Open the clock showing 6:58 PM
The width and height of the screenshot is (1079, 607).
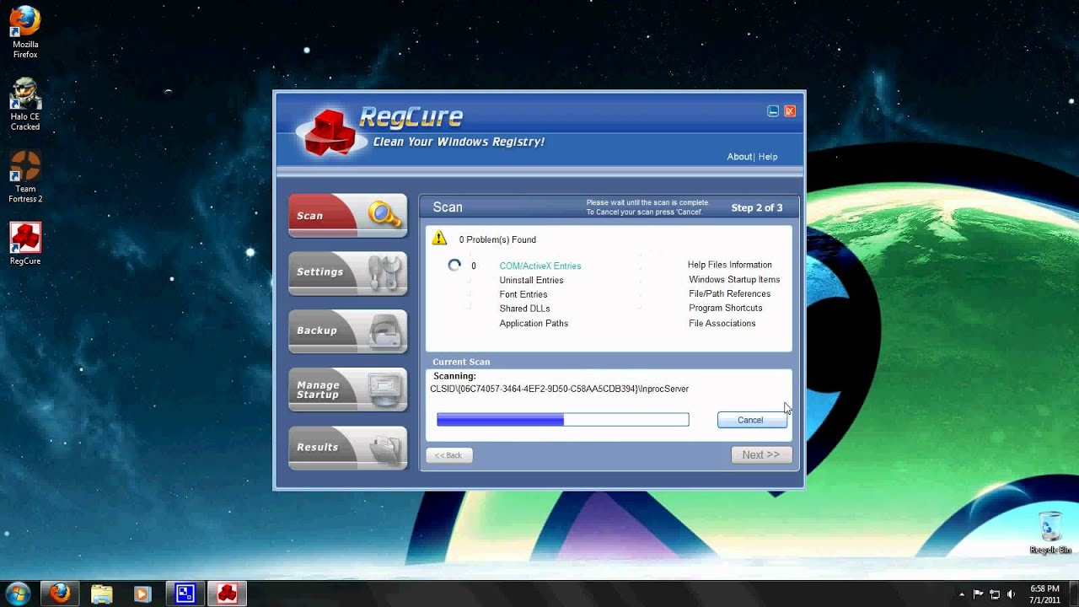[1044, 594]
